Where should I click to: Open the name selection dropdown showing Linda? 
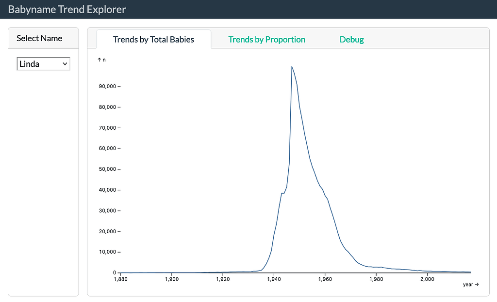click(x=43, y=63)
